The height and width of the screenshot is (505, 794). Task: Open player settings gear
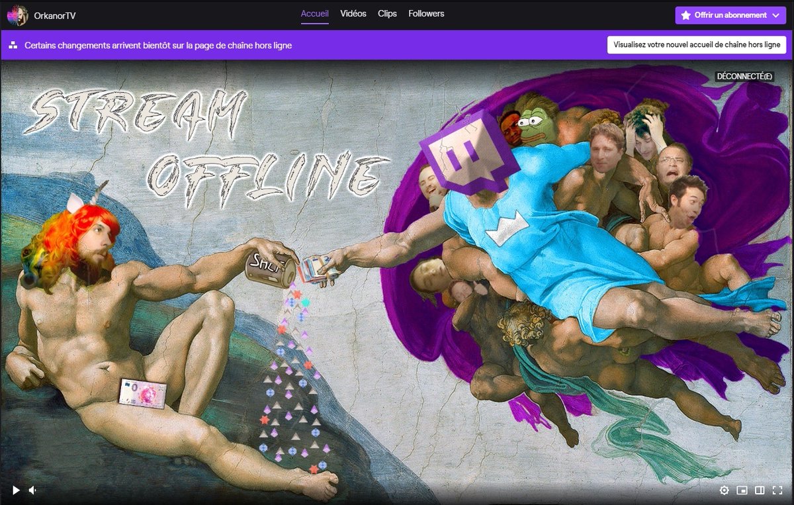(x=725, y=490)
